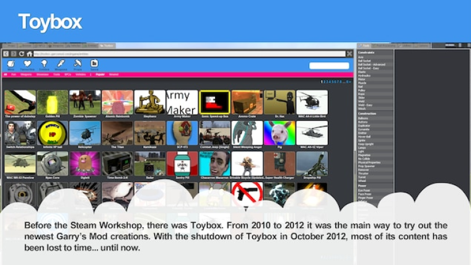Open the Zombie Spawner thumbnail
The image size is (471, 265).
pyautogui.click(x=85, y=102)
